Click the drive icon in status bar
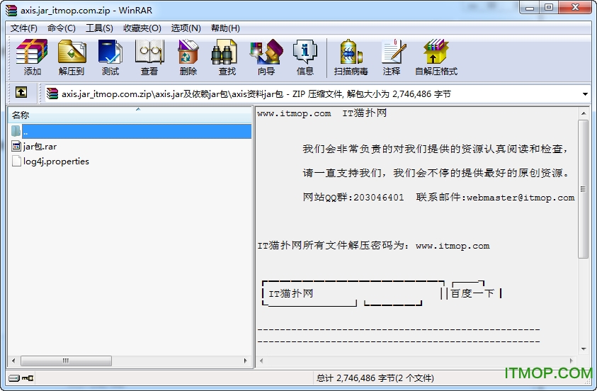The height and width of the screenshot is (391, 597). click(x=13, y=378)
